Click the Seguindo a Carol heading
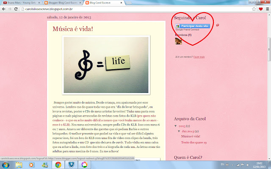 [190, 18]
